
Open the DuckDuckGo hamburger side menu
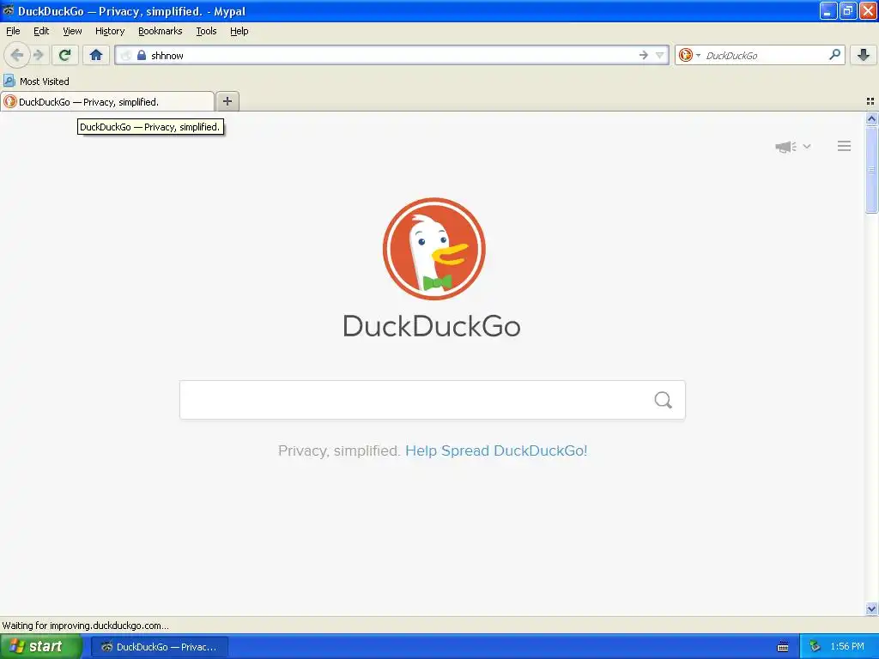click(845, 146)
